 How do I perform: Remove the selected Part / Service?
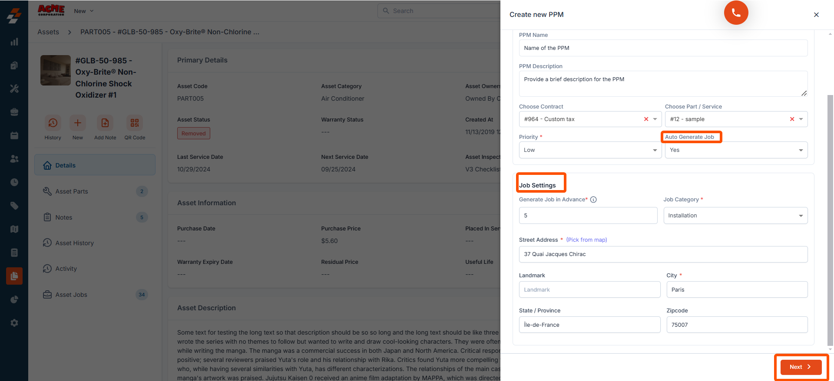792,119
